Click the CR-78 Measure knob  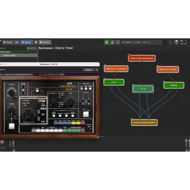click(x=11, y=110)
